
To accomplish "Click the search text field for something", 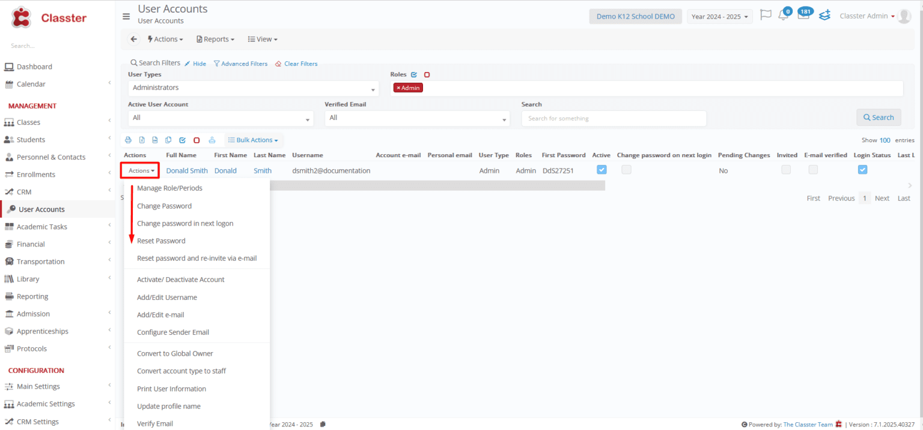I will (x=613, y=118).
